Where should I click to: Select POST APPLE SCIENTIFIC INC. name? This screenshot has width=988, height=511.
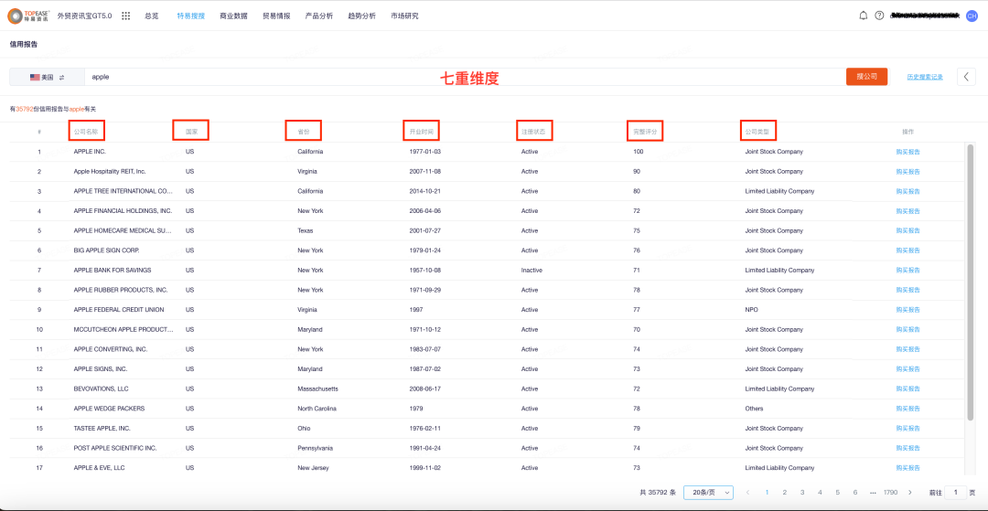pyautogui.click(x=115, y=448)
